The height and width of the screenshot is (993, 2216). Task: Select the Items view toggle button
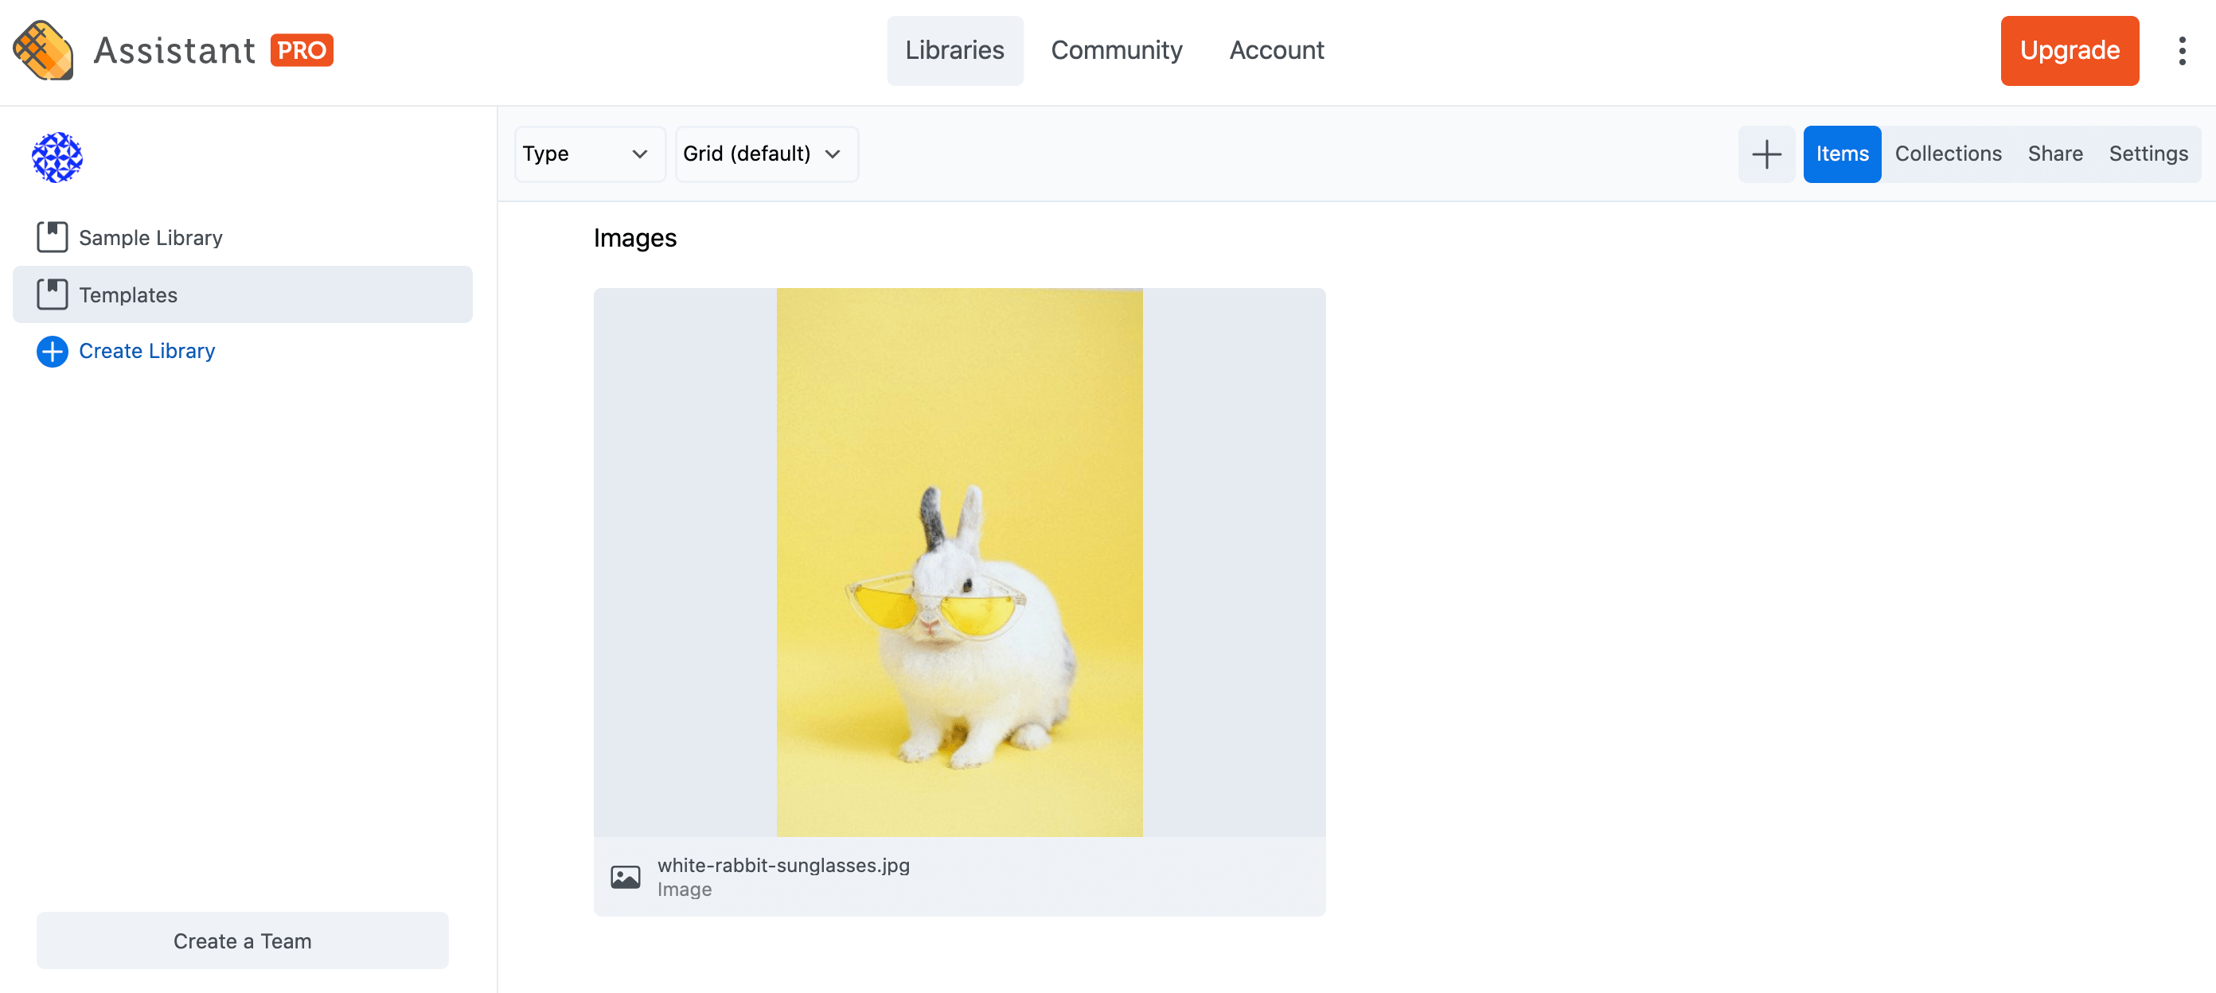[x=1841, y=153]
